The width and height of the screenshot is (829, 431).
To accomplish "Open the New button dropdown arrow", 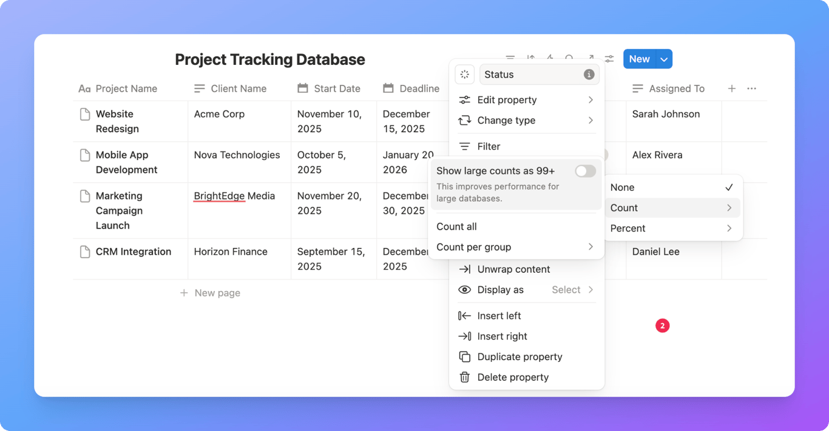I will pos(664,59).
